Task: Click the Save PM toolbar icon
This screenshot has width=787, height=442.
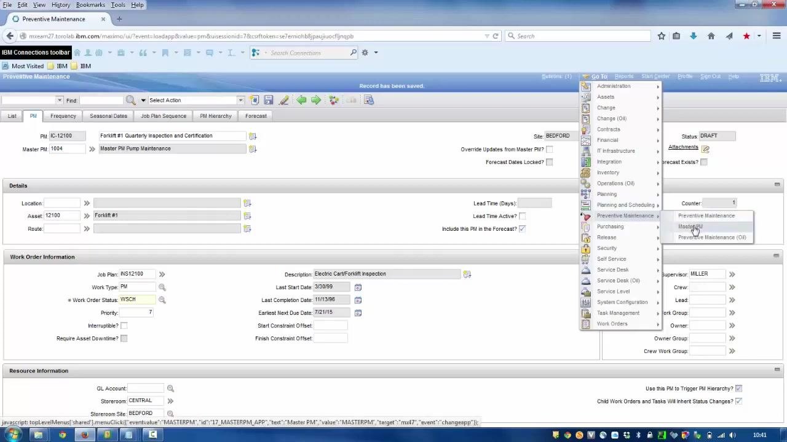Action: (x=269, y=100)
